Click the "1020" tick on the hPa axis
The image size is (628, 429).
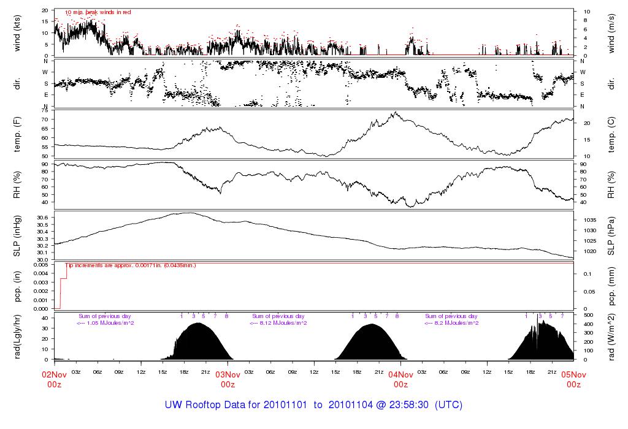click(x=590, y=252)
